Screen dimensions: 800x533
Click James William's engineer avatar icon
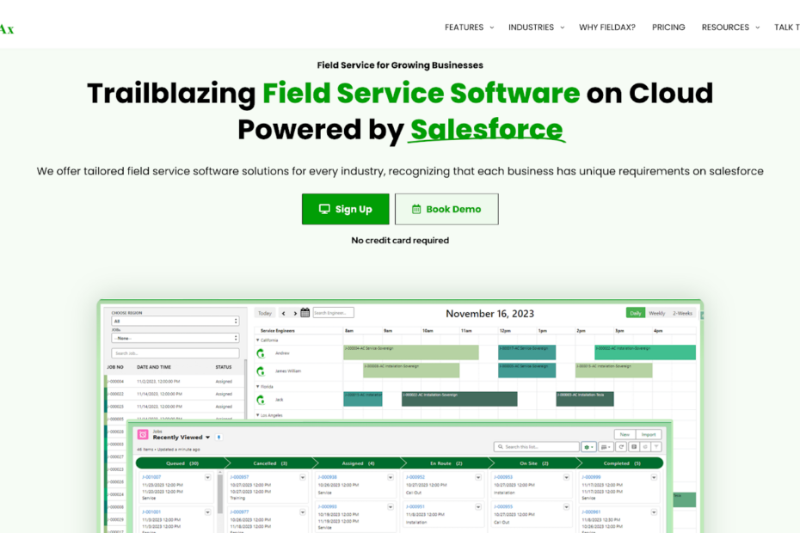click(262, 371)
